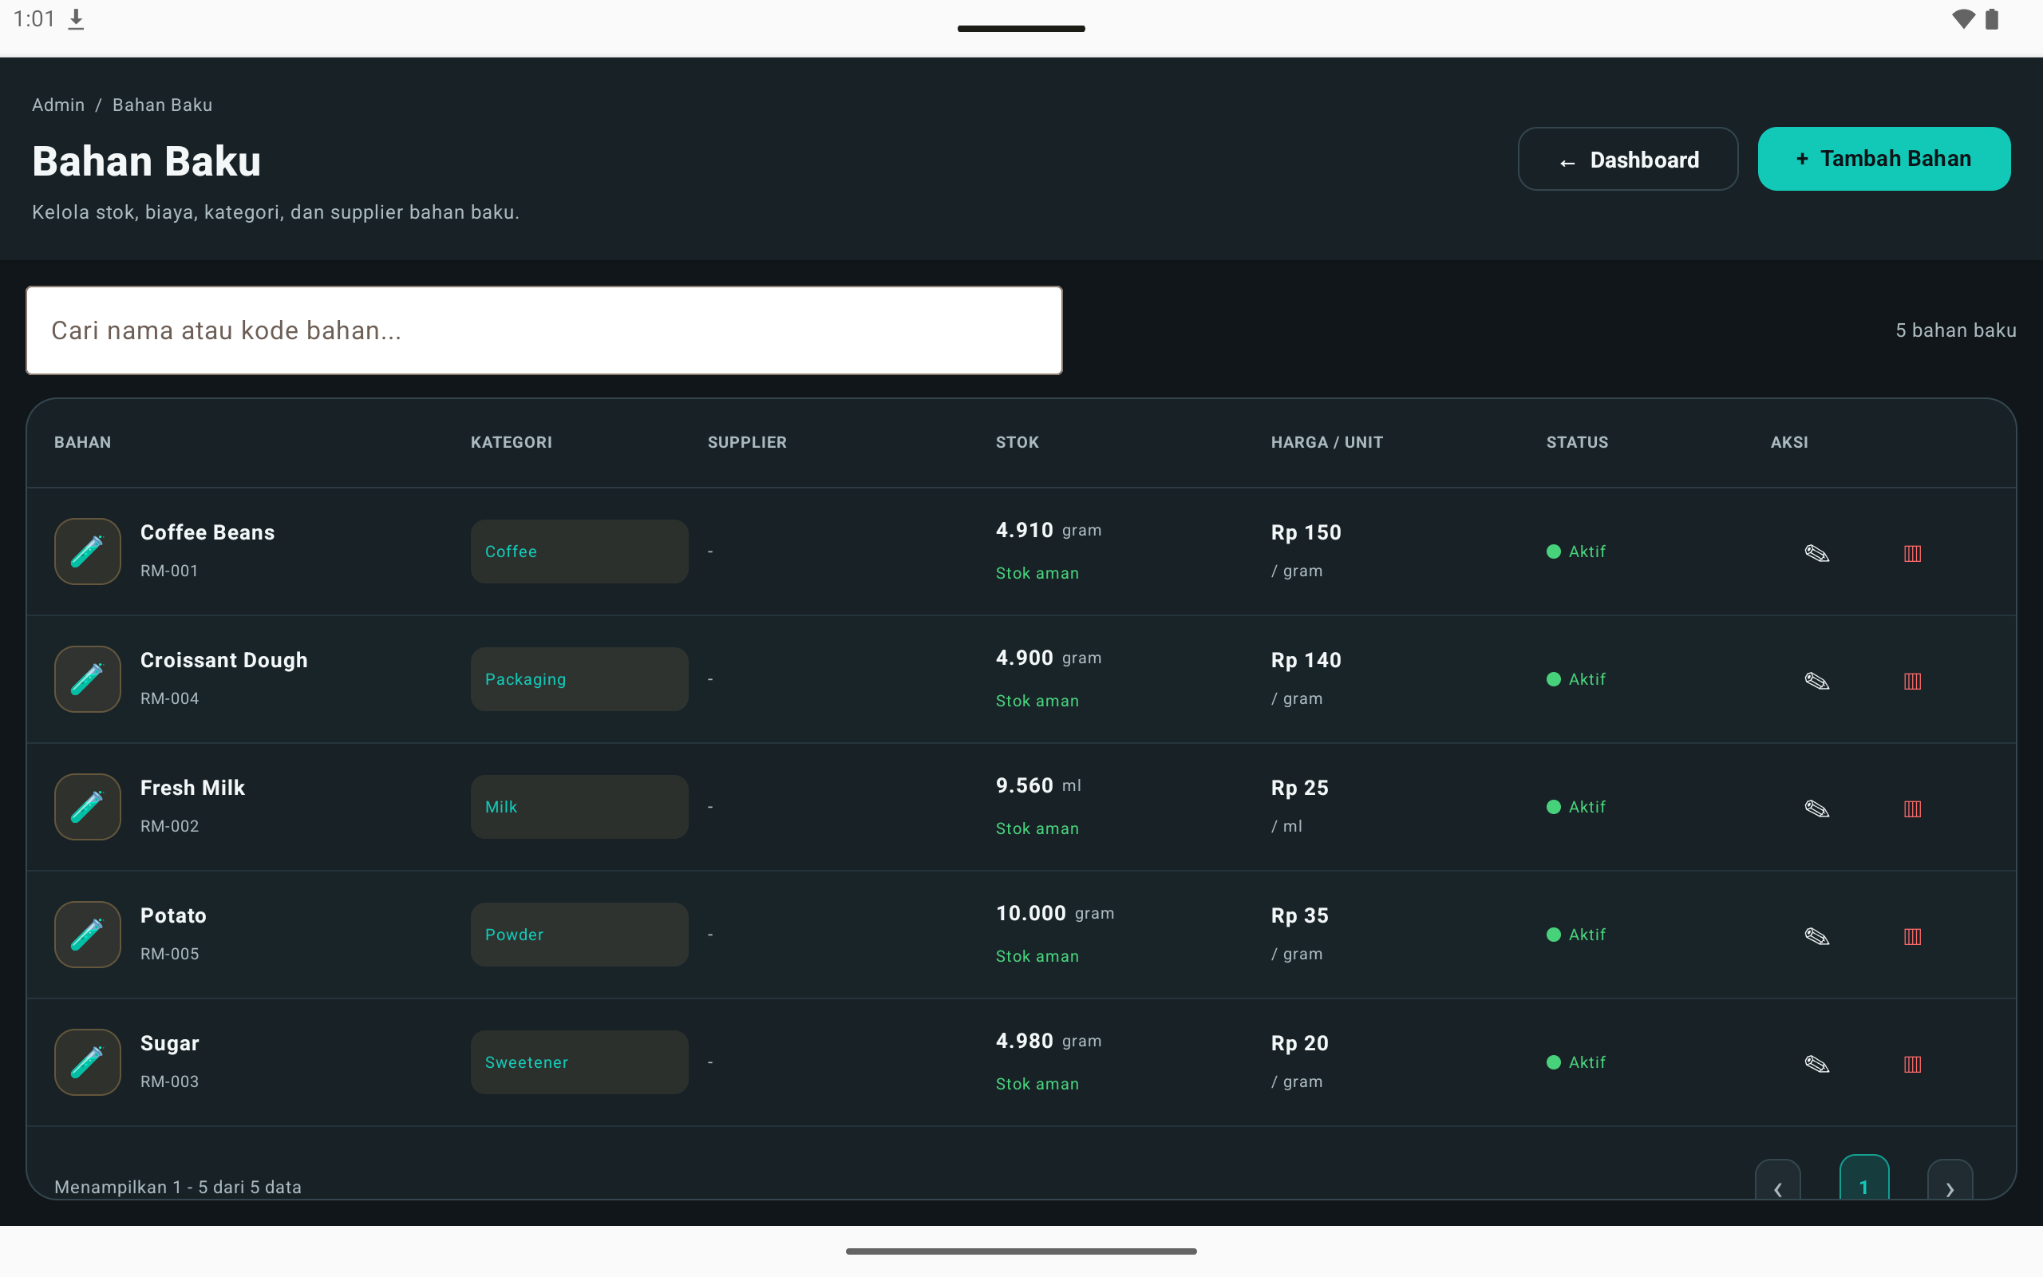Screen dimensions: 2043x1277
Task: Click the Packaging category tag
Action: [x=579, y=679]
